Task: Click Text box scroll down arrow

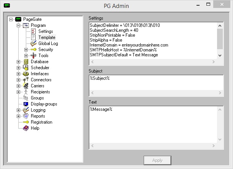Action: [x=220, y=140]
